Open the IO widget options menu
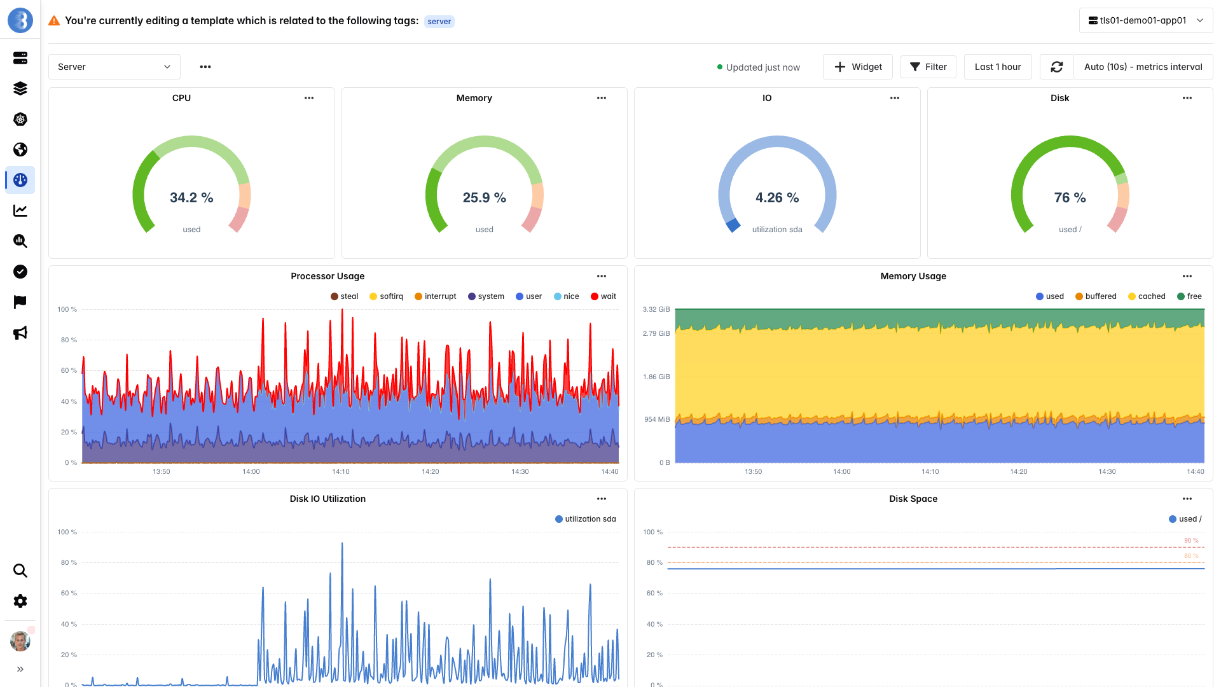This screenshot has height=687, width=1221. (895, 98)
